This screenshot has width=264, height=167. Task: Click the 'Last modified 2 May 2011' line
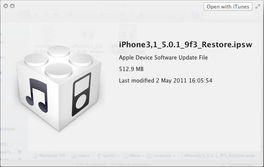click(x=165, y=81)
